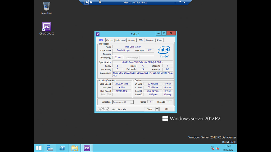Screen dimensions: 271x152
Task: Click the Level 2 cache value 256 KBytes
Action: (153, 91)
